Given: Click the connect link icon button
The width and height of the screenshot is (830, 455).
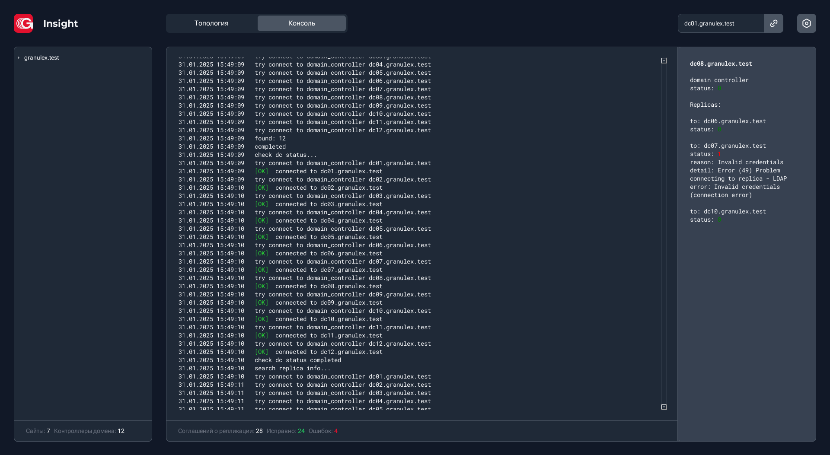Looking at the screenshot, I should (773, 23).
